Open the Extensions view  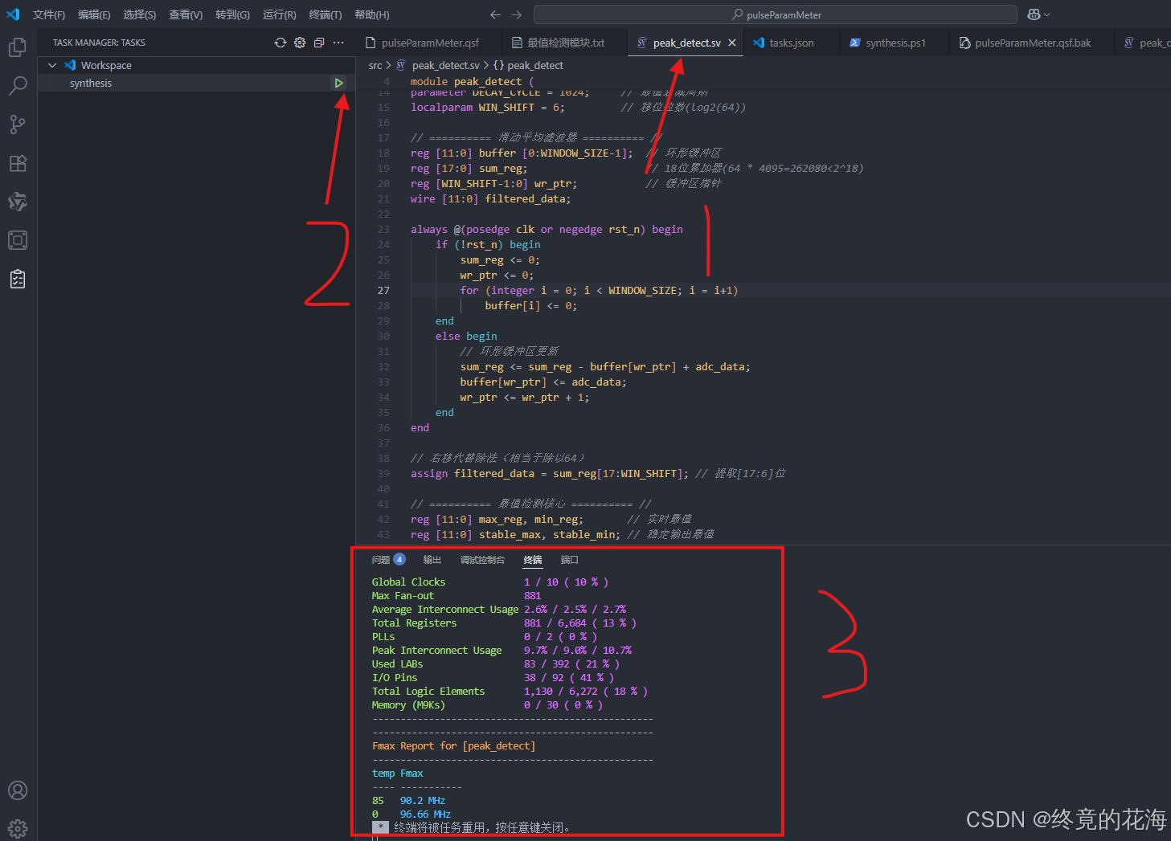pyautogui.click(x=17, y=163)
